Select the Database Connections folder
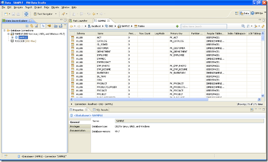This screenshot has width=268, height=162. tap(20, 30)
